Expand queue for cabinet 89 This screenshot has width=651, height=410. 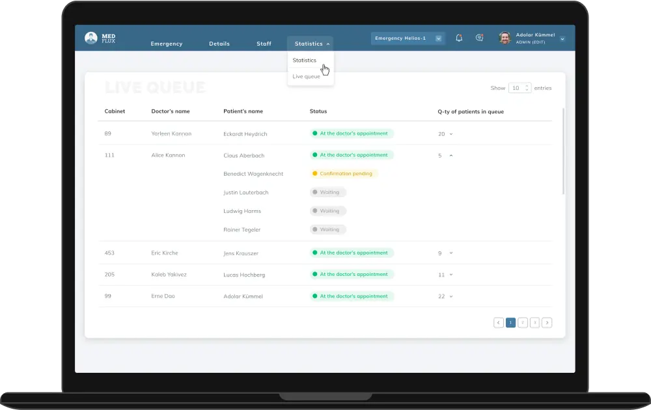coord(451,134)
